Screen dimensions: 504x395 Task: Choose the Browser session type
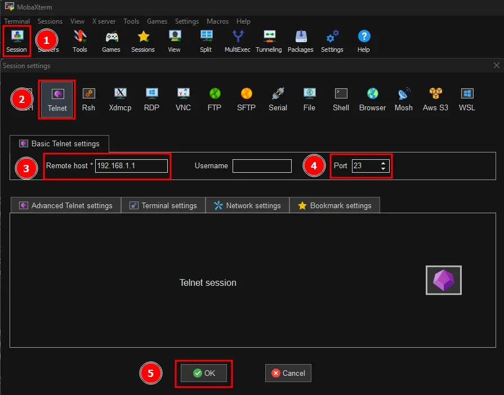[373, 100]
